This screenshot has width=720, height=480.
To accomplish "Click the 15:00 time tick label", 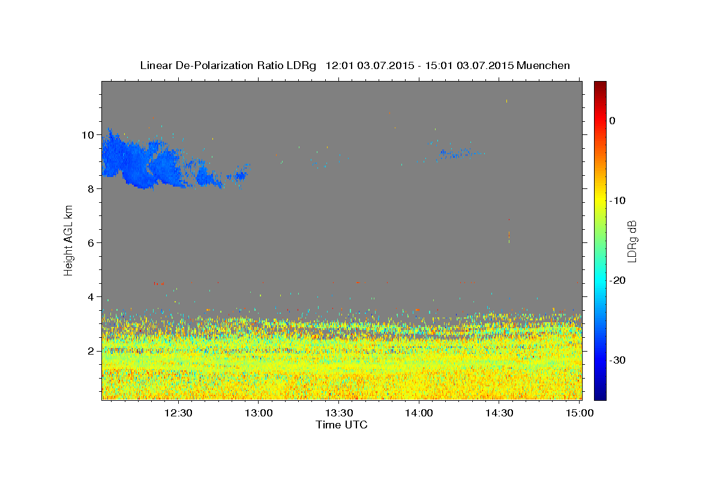I will coord(579,413).
